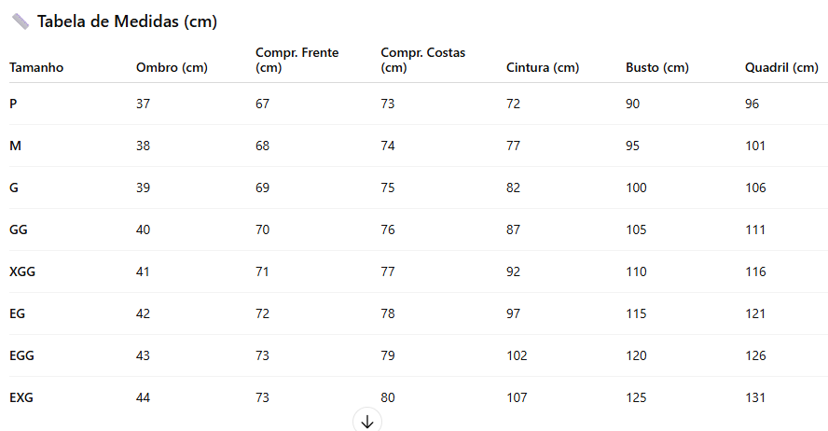The image size is (828, 431).
Task: Click the Compr. Costas (cm) column header
Action: pos(422,60)
